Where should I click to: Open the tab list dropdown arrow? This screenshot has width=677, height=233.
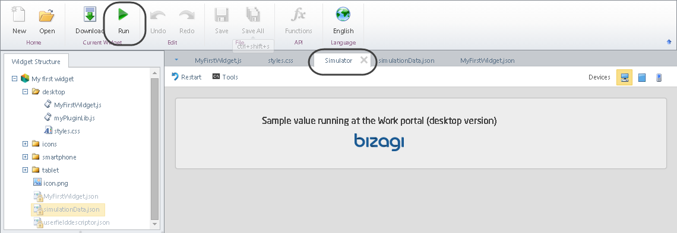pos(176,60)
